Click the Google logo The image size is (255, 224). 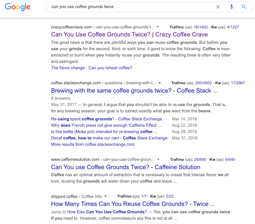click(x=18, y=7)
